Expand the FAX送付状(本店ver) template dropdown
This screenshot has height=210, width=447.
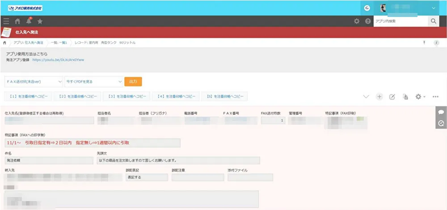point(34,82)
